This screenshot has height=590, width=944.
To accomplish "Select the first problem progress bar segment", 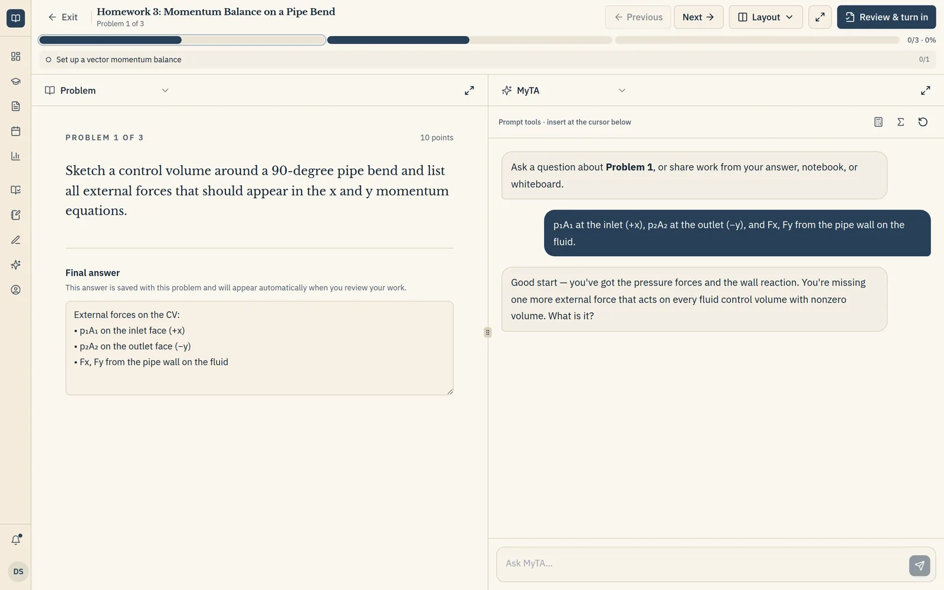I will click(182, 40).
